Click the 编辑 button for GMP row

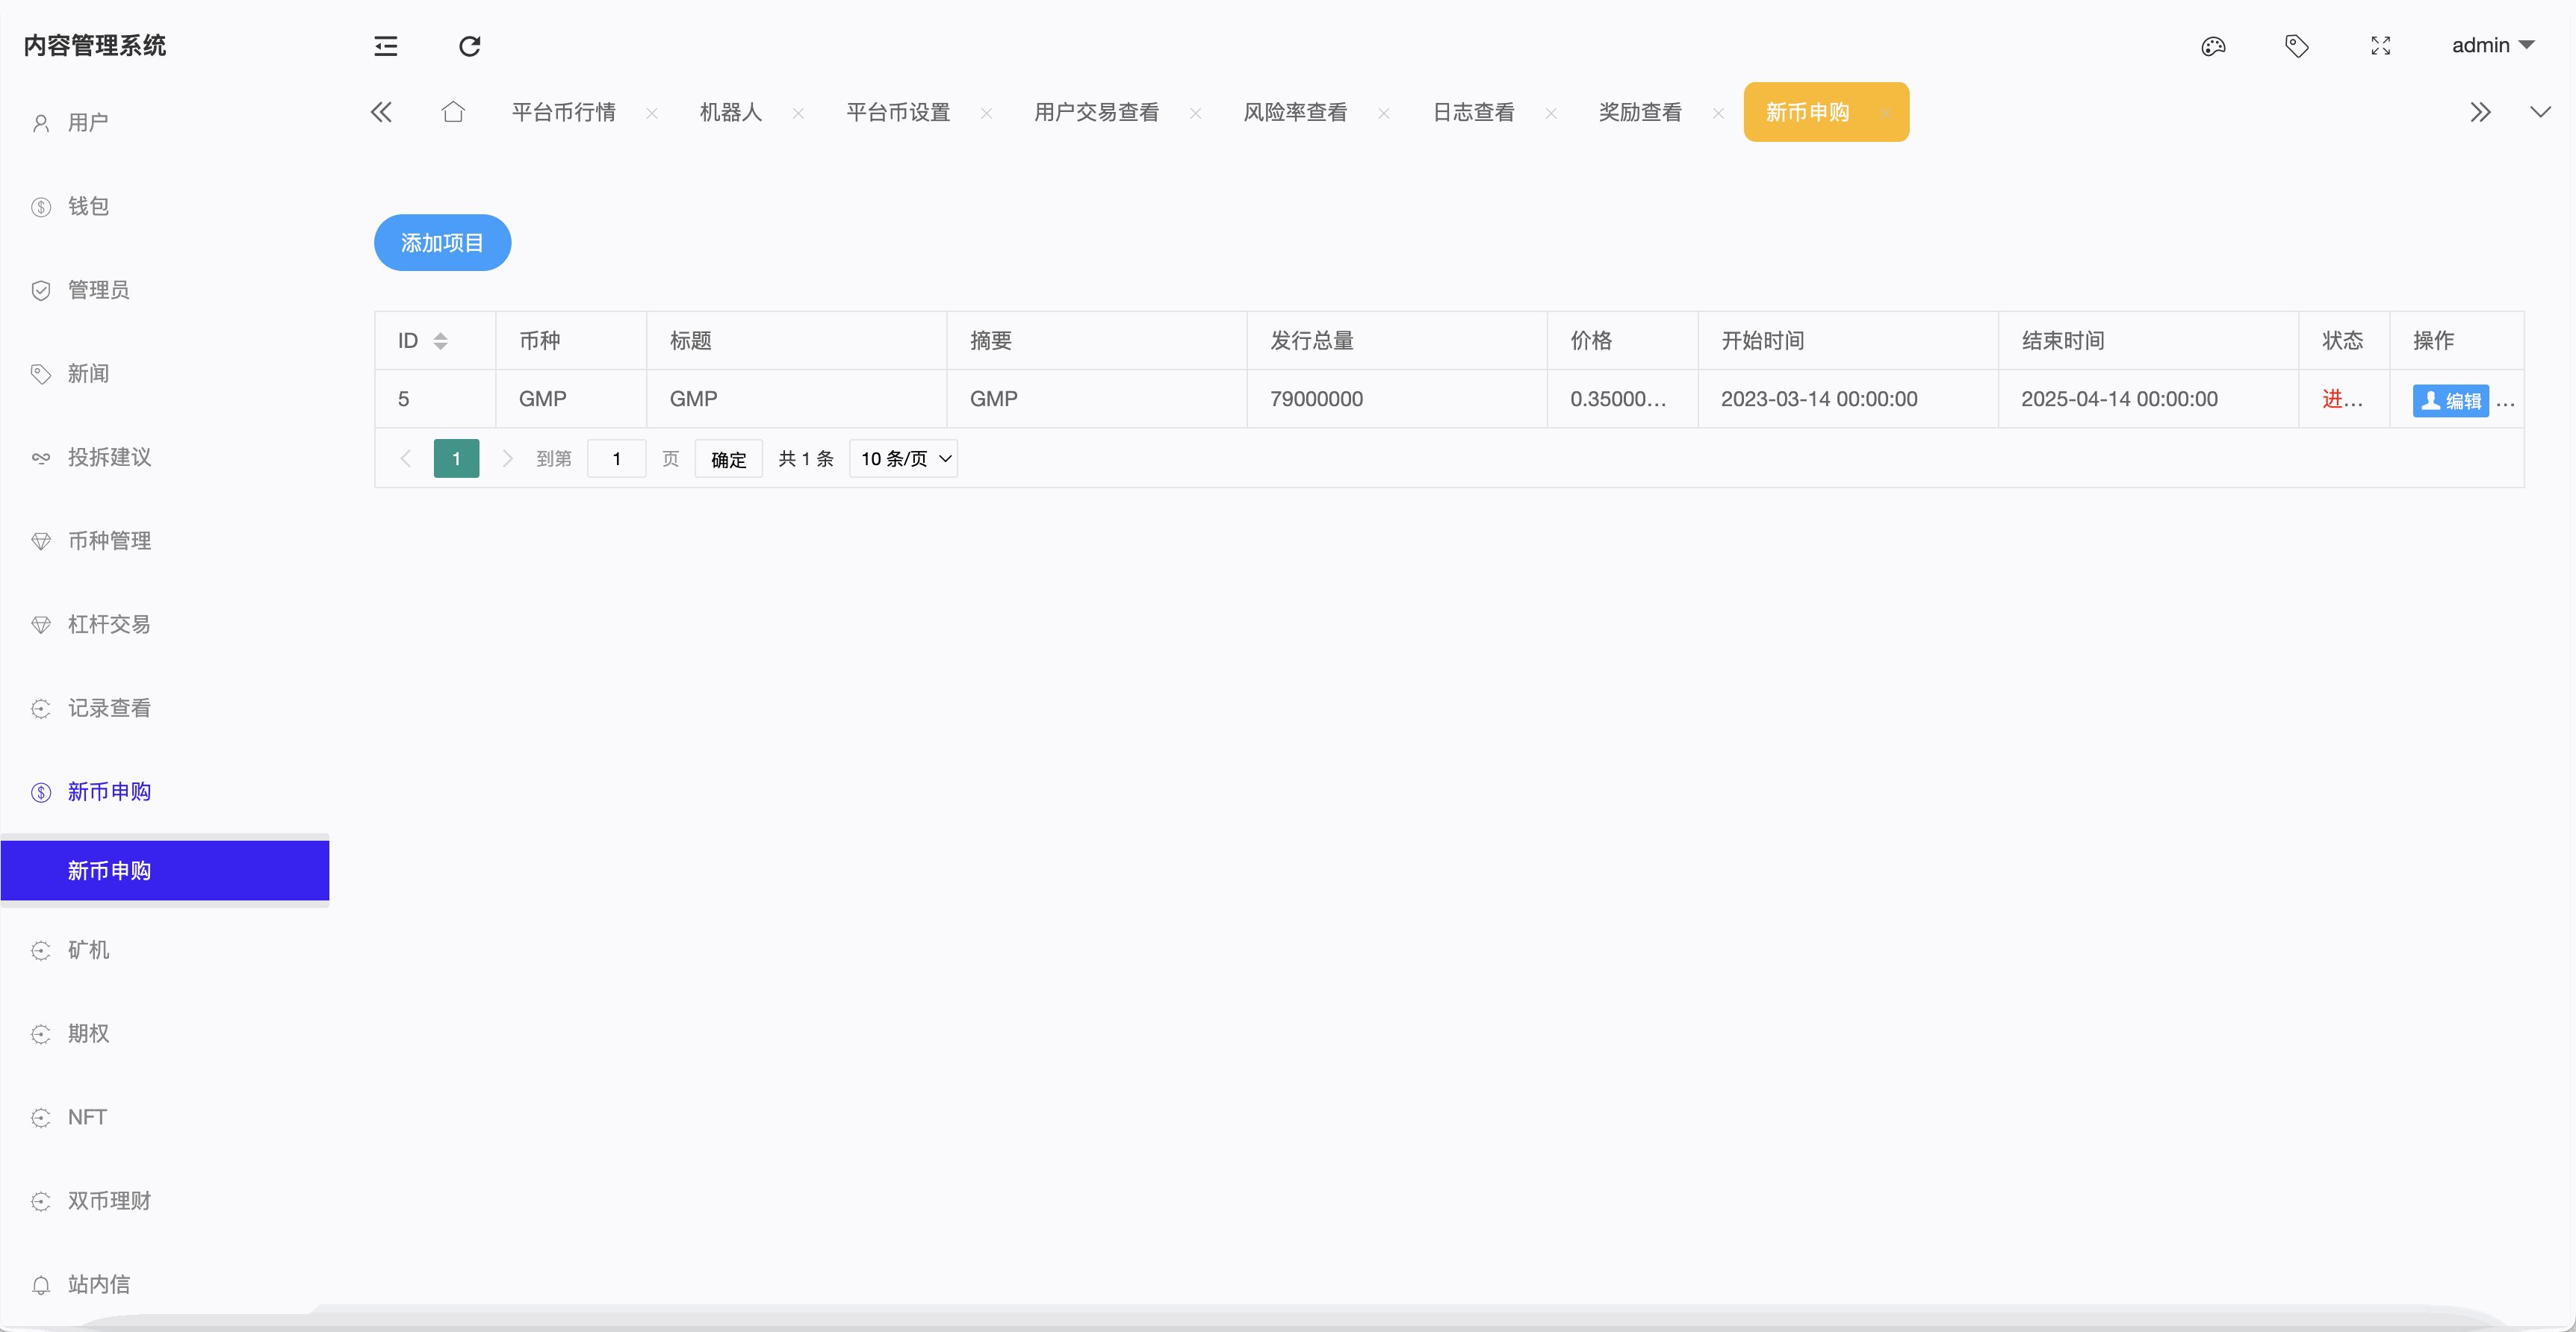point(2451,400)
